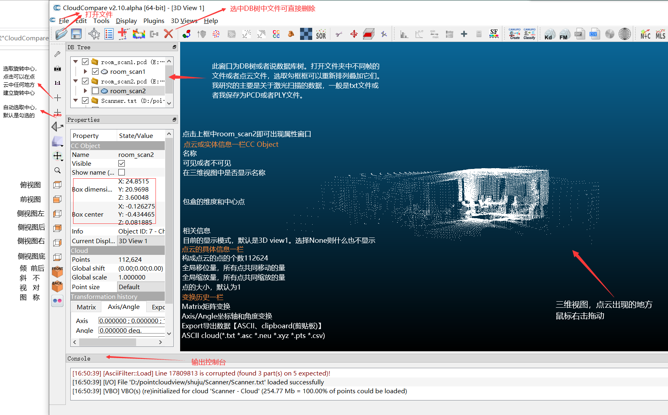Open the Plugins menu

coord(154,21)
